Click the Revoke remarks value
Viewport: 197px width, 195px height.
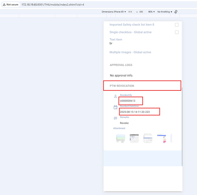point(124,123)
